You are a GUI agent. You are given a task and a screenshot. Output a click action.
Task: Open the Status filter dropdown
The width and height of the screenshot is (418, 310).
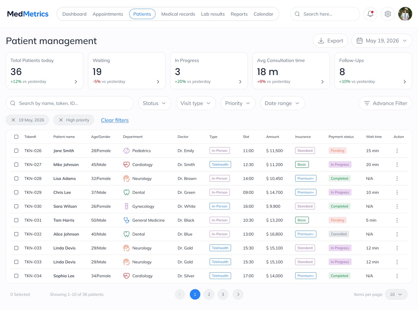point(154,103)
